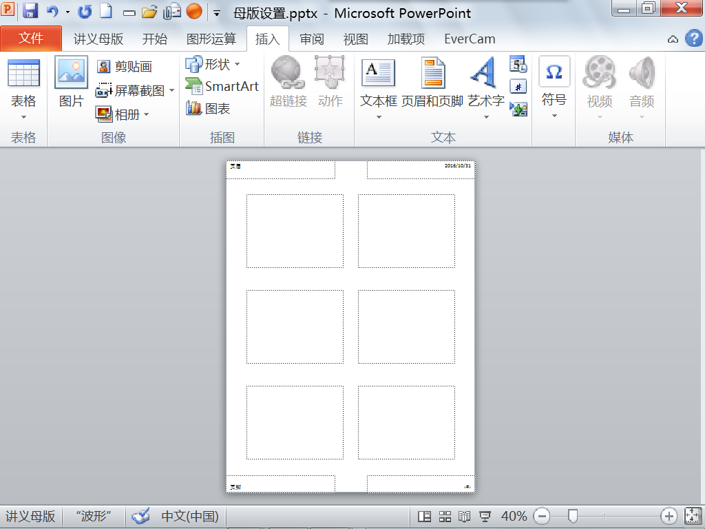Select the date placeholder 2016/10/31
The width and height of the screenshot is (705, 529).
click(421, 170)
